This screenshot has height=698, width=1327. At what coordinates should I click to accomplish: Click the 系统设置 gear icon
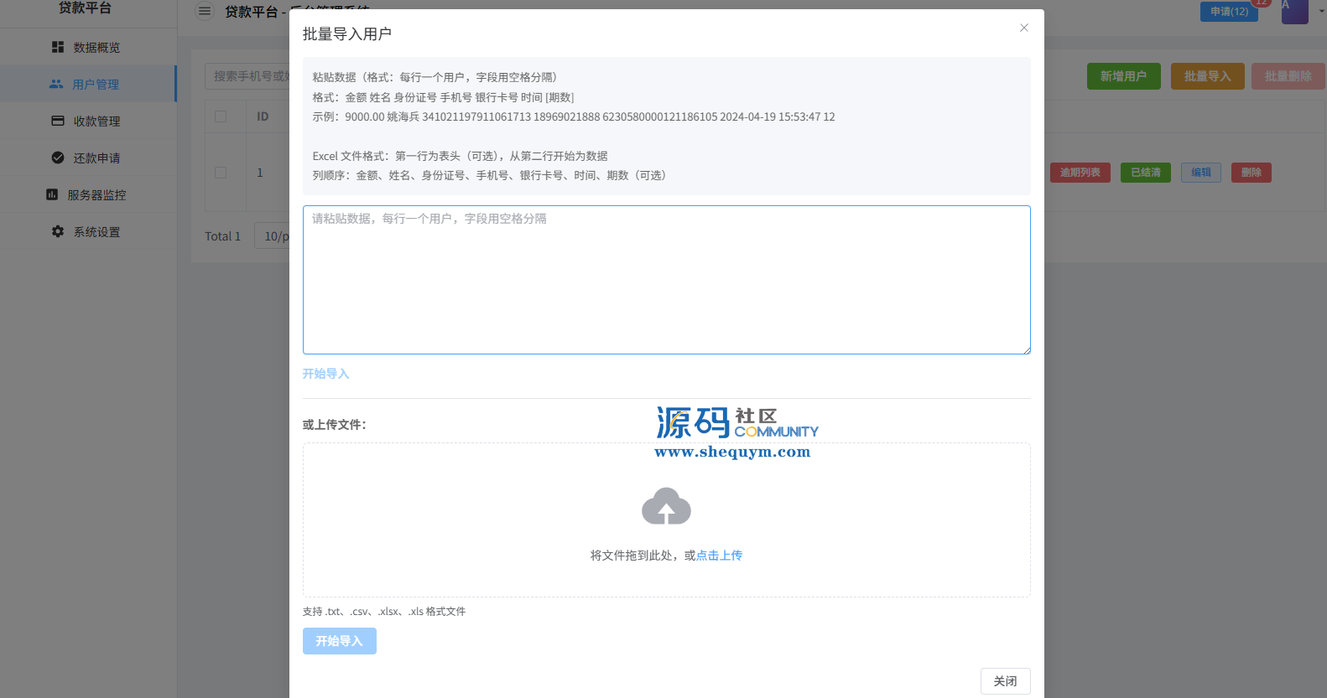pos(58,232)
